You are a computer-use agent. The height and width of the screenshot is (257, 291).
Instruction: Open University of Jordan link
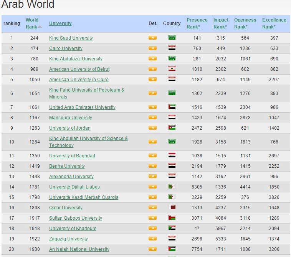pyautogui.click(x=70, y=128)
